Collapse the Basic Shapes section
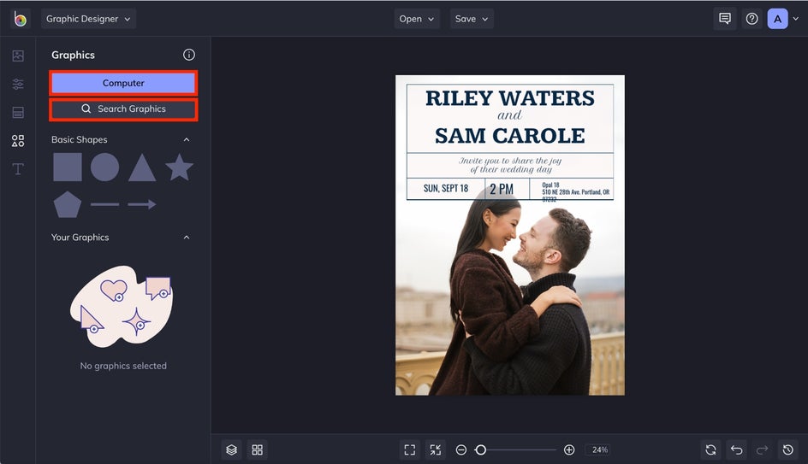The width and height of the screenshot is (808, 464). coord(187,139)
